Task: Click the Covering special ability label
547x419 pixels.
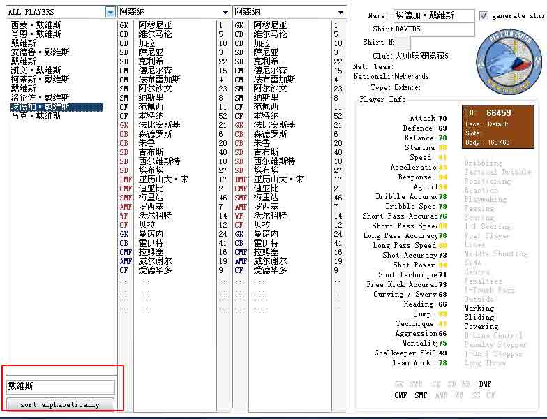Action: pos(481,327)
